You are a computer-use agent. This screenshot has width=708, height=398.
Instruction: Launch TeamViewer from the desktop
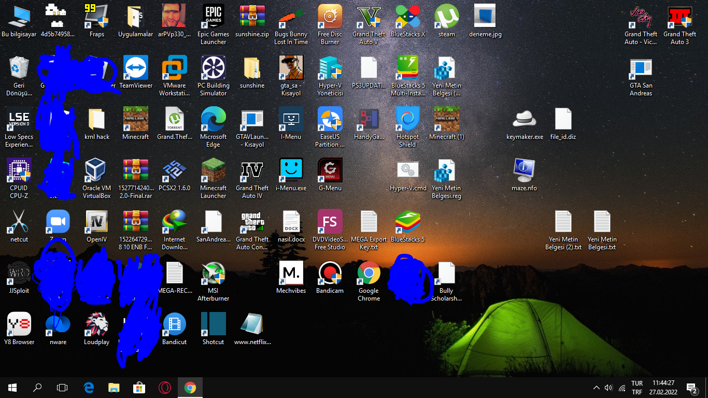(x=136, y=73)
